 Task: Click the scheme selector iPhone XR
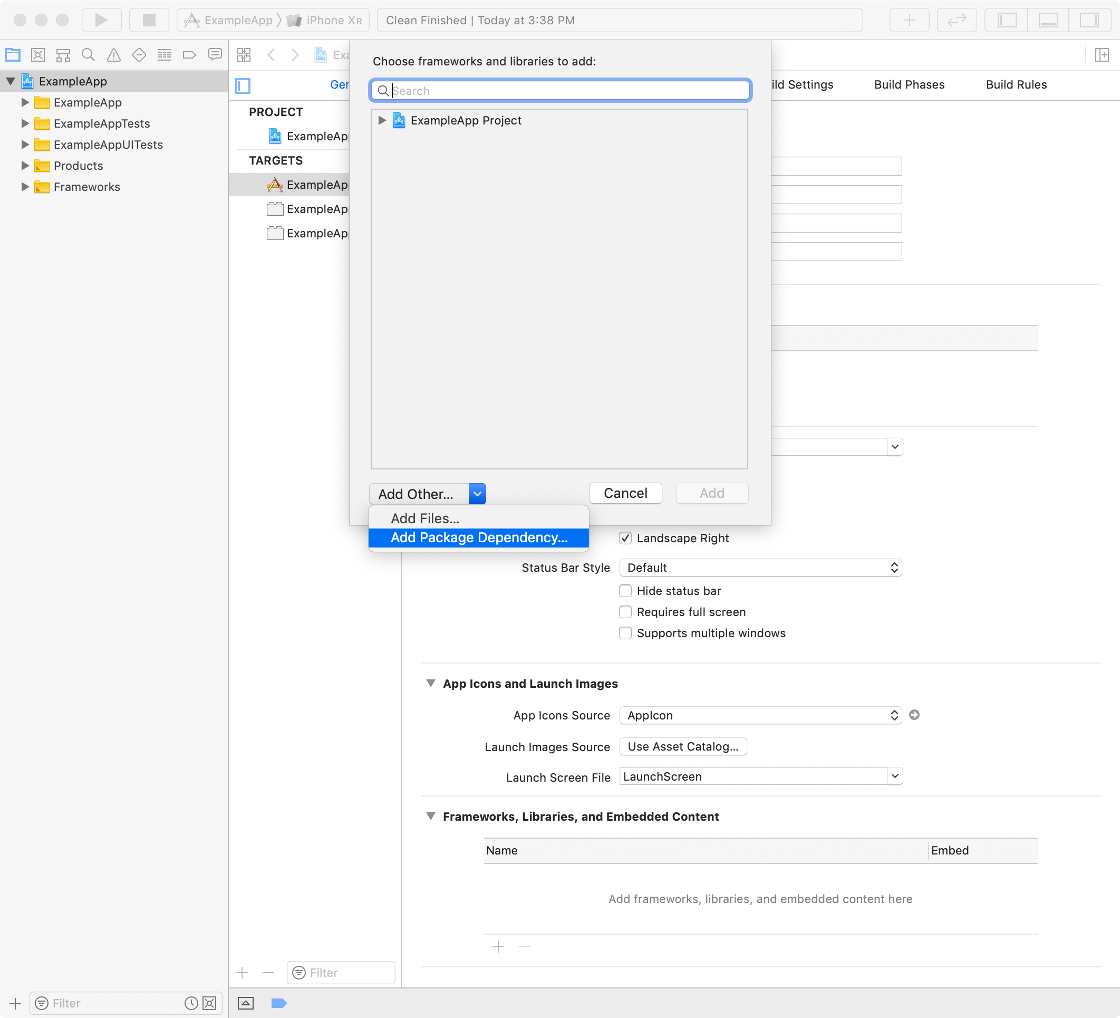tap(332, 20)
